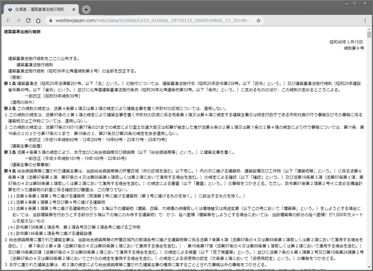Open a new tab with the plus button

point(86,10)
